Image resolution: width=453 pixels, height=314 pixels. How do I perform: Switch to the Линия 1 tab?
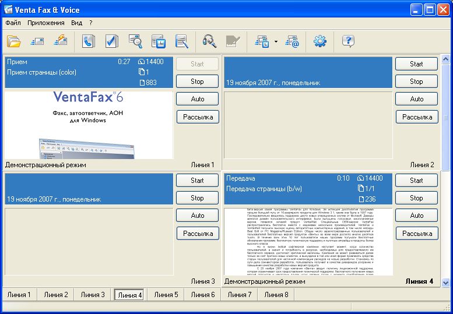[19, 295]
